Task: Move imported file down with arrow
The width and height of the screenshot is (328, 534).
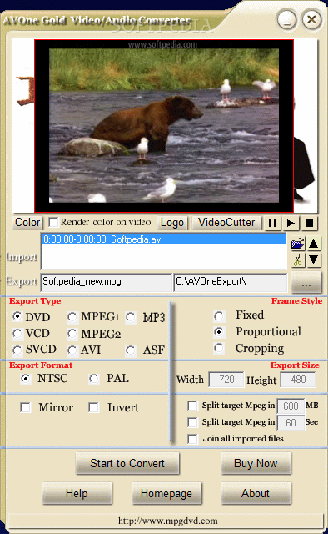Action: pos(314,259)
